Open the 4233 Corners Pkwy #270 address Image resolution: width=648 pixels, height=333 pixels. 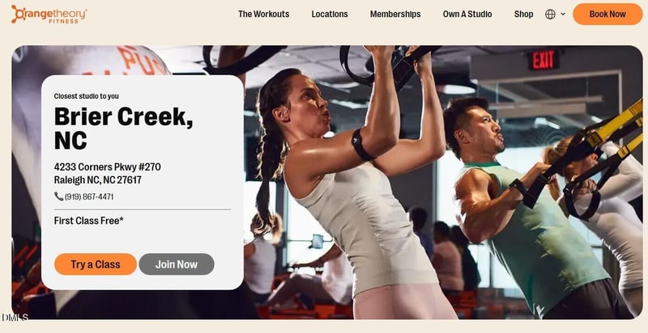click(108, 167)
